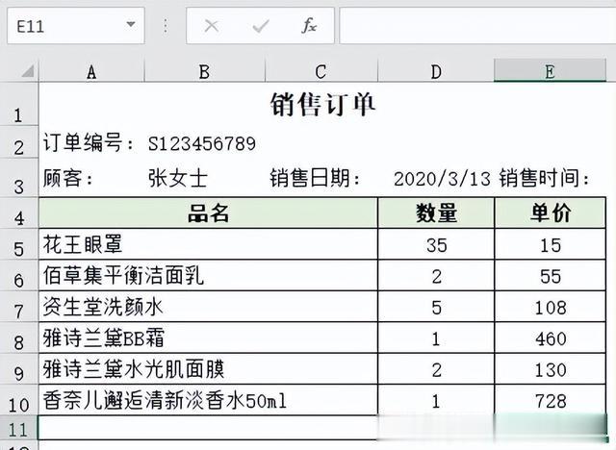The image size is (616, 450).
Task: Click quantity 1 for 雅诗兰黛BB霜
Action: click(x=436, y=337)
